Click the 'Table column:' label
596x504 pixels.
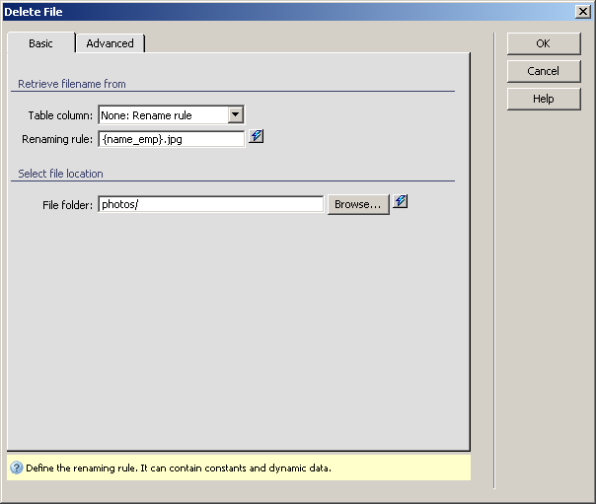click(x=60, y=115)
